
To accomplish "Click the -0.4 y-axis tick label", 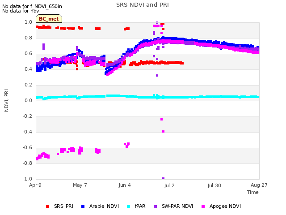I will [x=27, y=132].
